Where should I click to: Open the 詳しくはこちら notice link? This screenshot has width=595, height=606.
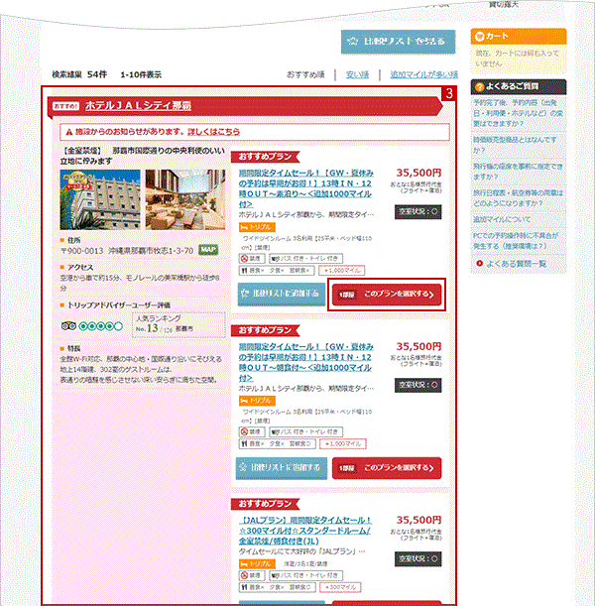[x=213, y=131]
